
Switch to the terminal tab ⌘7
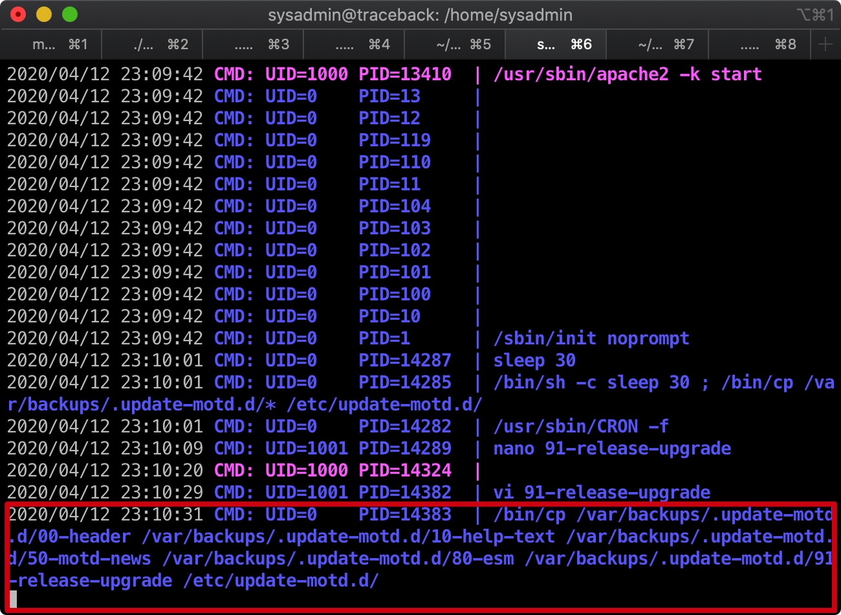click(x=657, y=45)
